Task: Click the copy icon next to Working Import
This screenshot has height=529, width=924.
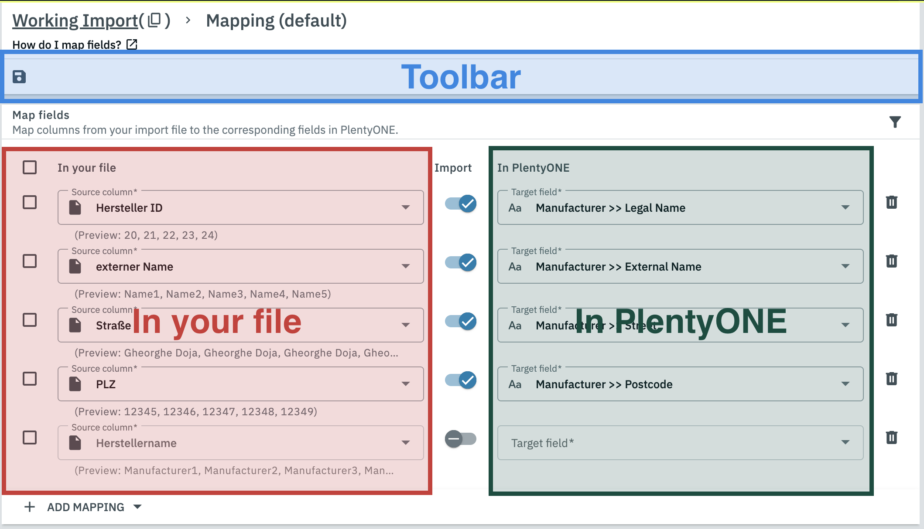Action: pyautogui.click(x=154, y=20)
